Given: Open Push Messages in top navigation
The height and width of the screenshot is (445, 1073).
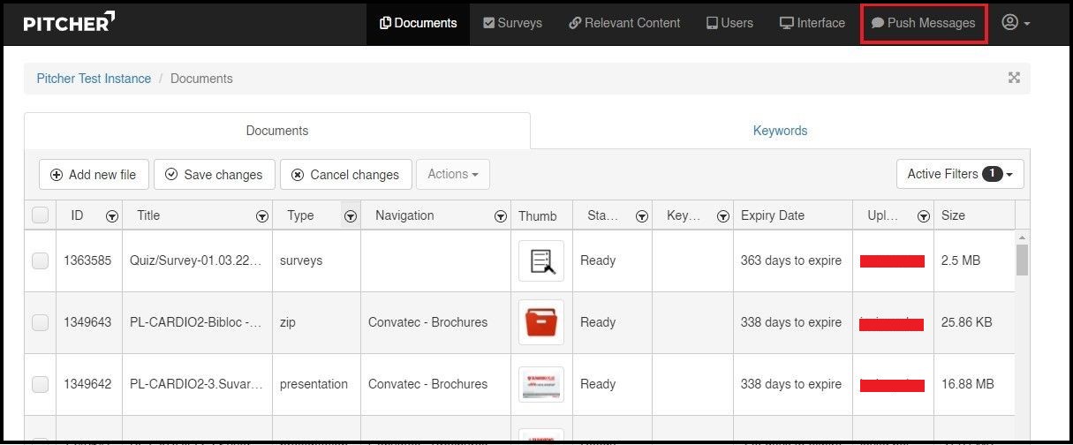Looking at the screenshot, I should point(923,23).
